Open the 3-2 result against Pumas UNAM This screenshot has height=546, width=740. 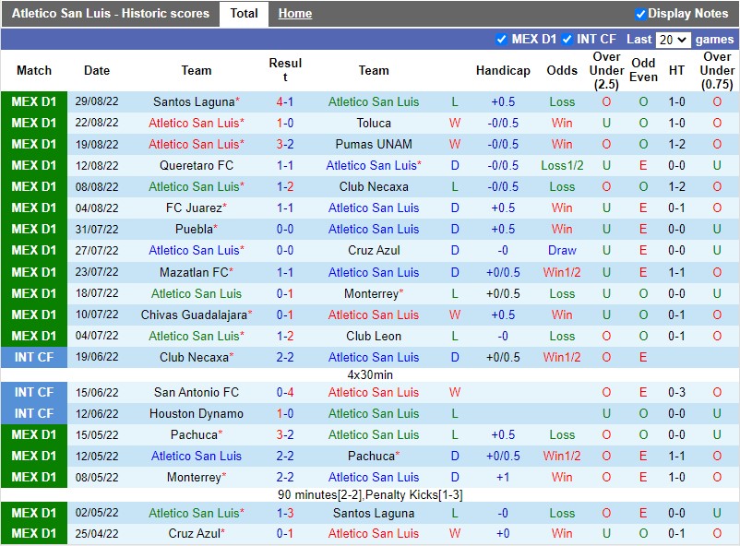point(285,145)
